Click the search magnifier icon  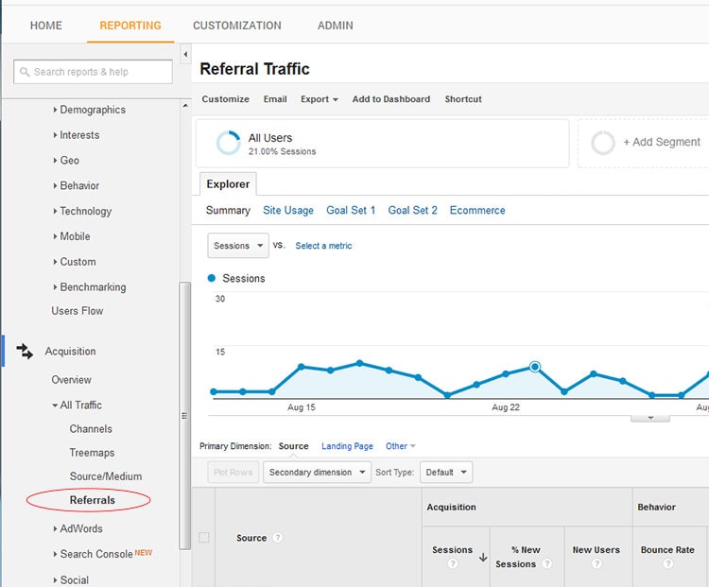[25, 72]
